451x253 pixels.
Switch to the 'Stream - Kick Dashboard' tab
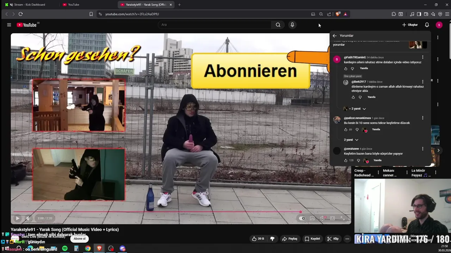coord(30,5)
